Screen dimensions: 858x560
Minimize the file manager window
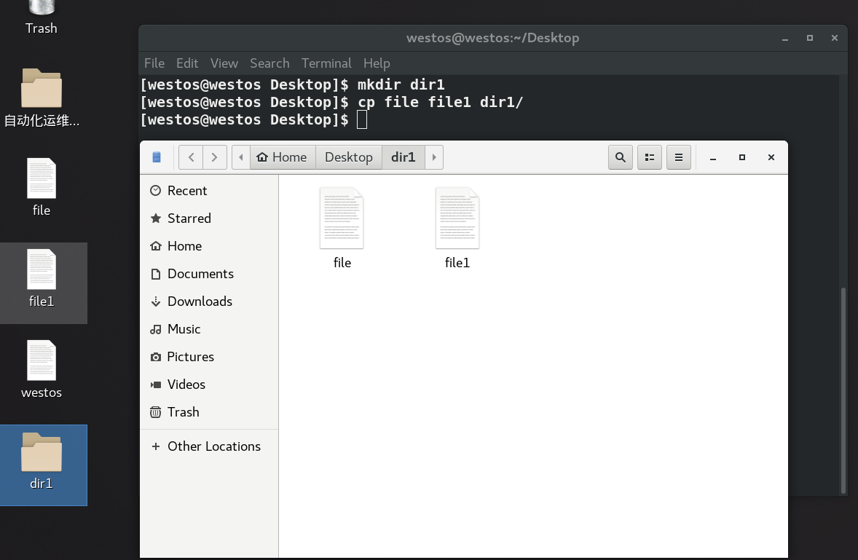pyautogui.click(x=713, y=157)
